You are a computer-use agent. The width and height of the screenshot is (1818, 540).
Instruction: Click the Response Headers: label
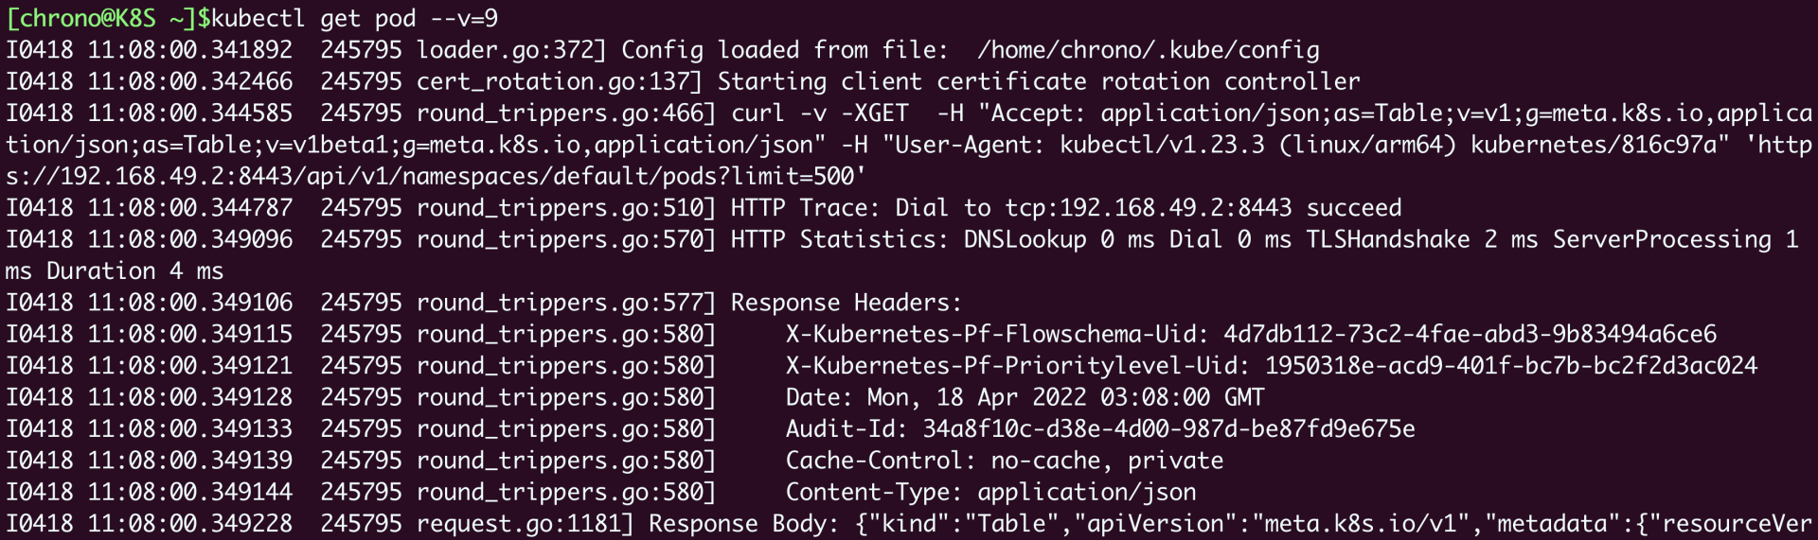click(x=846, y=303)
